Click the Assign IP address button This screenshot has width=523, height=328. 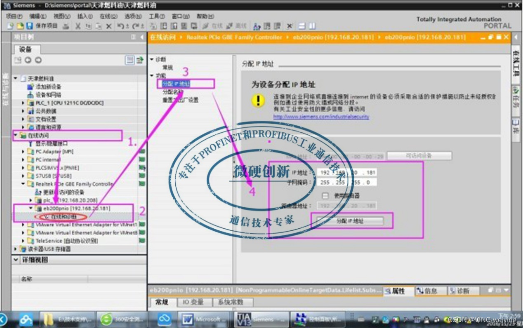[350, 221]
